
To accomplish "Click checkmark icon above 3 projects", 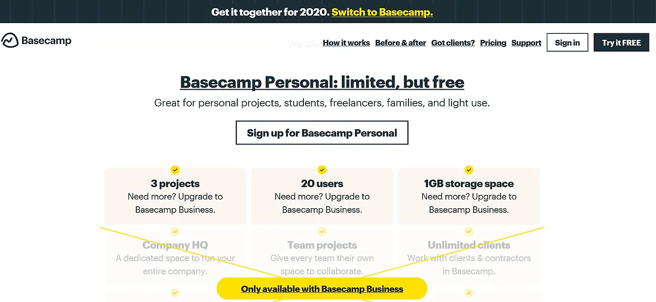I will pos(175,170).
